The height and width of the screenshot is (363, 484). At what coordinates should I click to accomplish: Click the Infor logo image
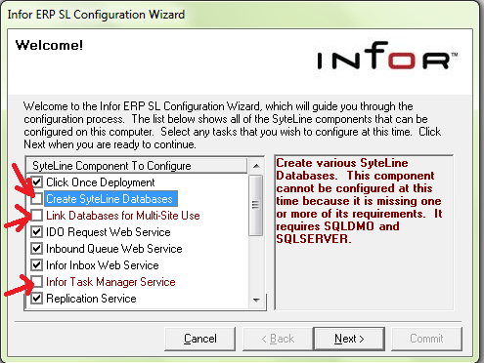pyautogui.click(x=387, y=56)
